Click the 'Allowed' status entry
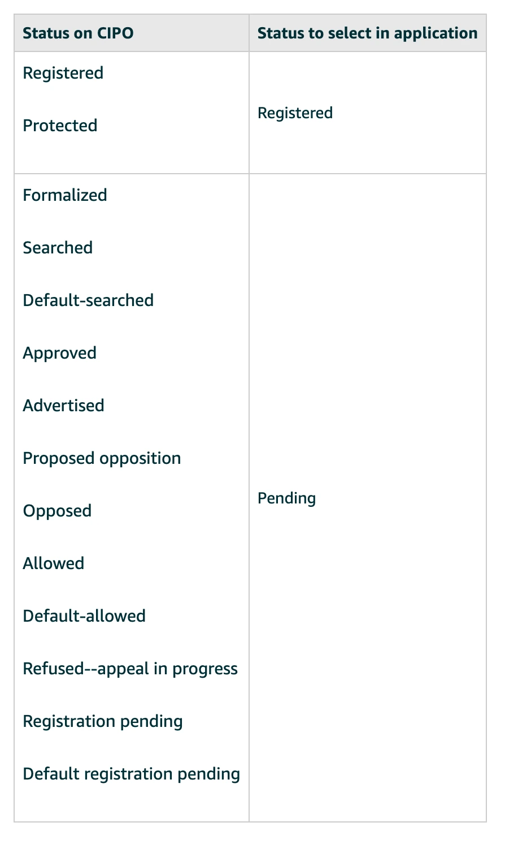 click(x=53, y=563)
